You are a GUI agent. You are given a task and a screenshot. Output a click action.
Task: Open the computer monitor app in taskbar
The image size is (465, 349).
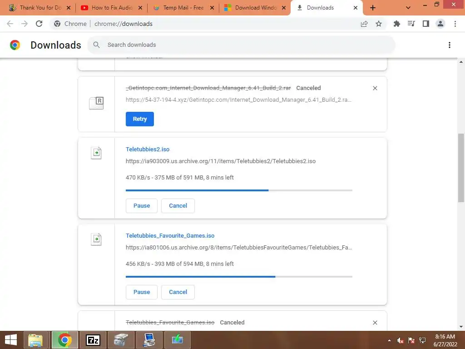pos(149,340)
